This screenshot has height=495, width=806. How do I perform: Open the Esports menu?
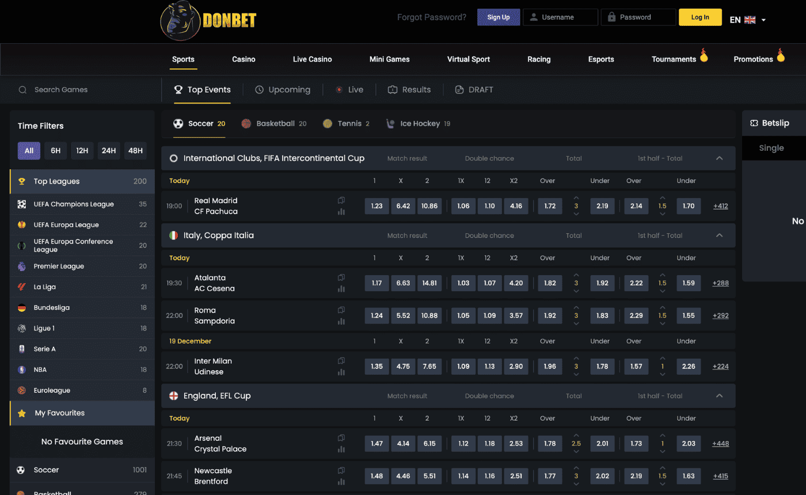[x=601, y=59]
